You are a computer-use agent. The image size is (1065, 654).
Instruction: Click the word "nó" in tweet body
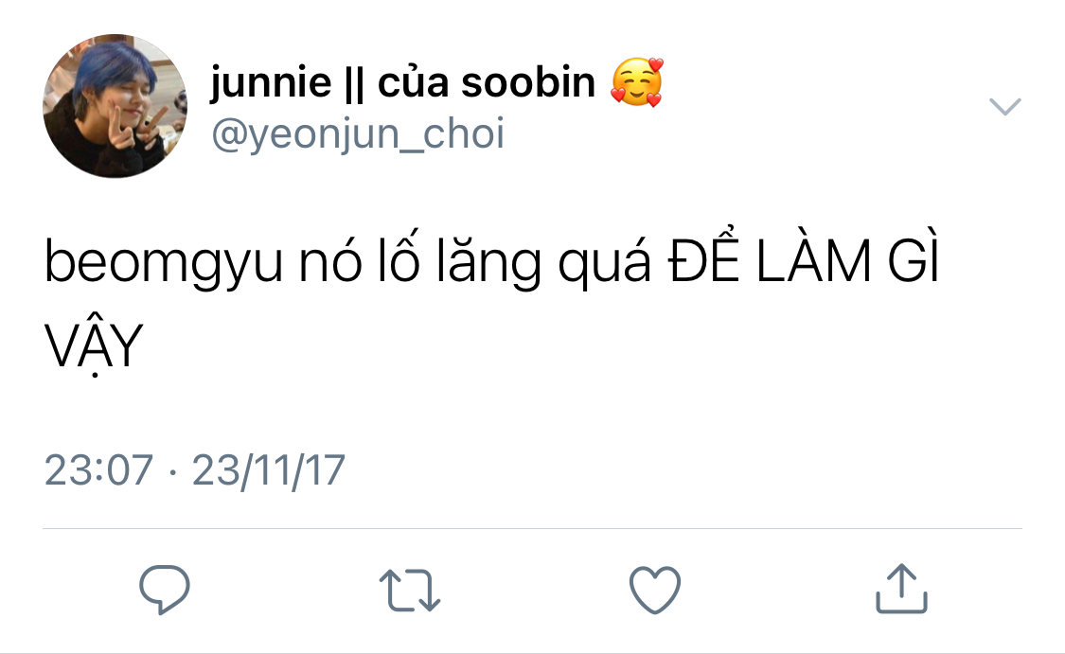tap(330, 259)
